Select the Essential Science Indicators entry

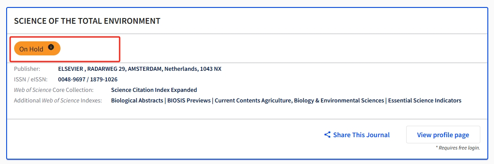(425, 101)
